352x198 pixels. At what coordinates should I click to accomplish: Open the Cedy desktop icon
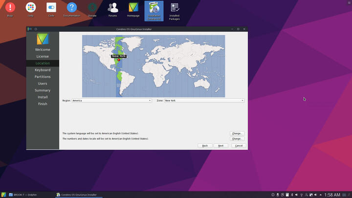pos(31,9)
